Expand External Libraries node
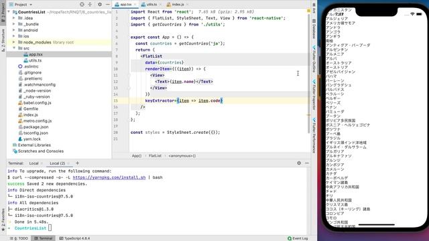This screenshot has height=241, width=429. pyautogui.click(x=32, y=145)
